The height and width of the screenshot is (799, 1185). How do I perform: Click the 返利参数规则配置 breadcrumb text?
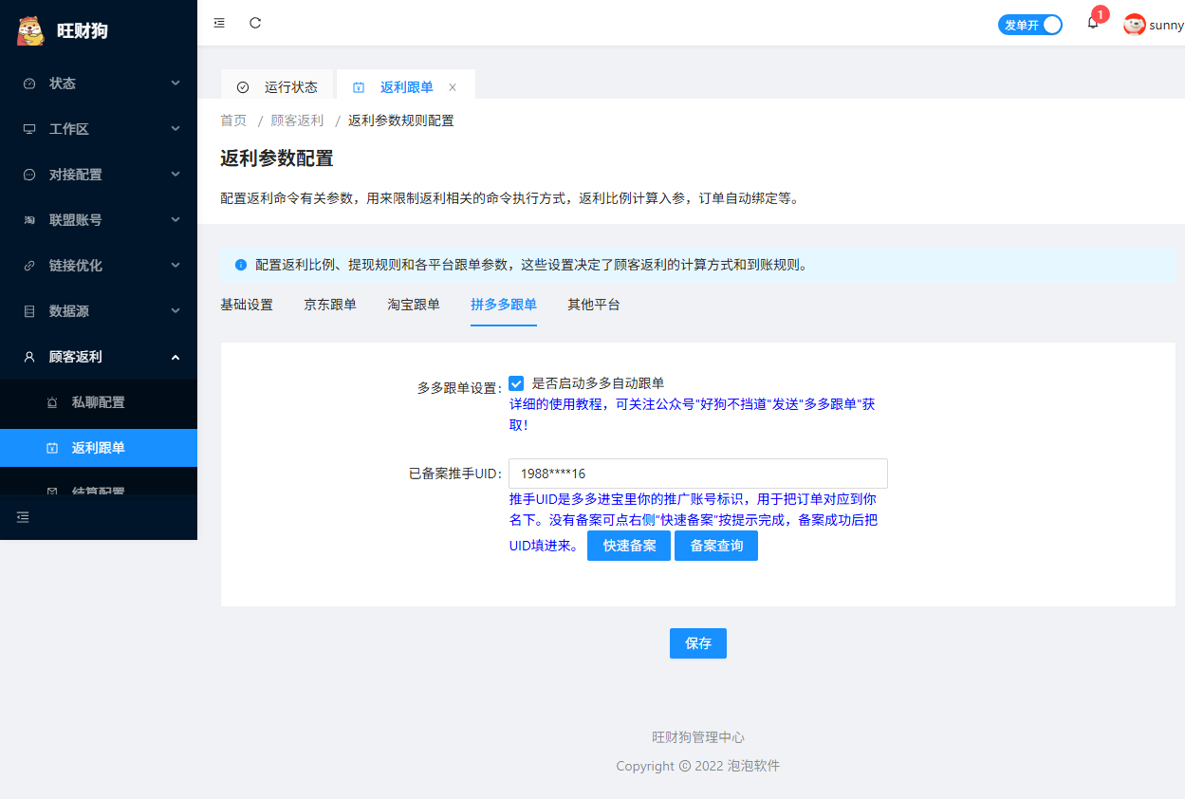(401, 121)
